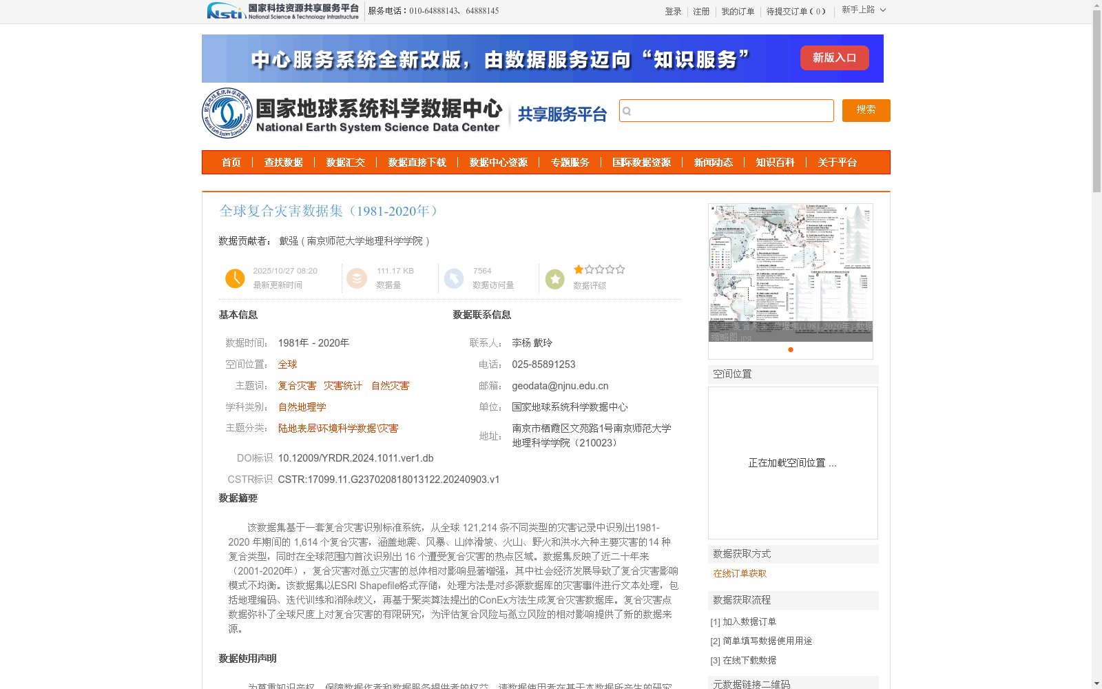Open the 数据直接下载 menu item
Image resolution: width=1102 pixels, height=689 pixels.
coord(417,163)
